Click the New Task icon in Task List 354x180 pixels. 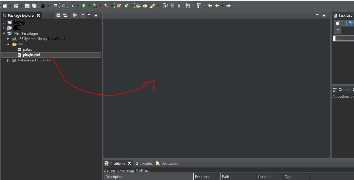pyautogui.click(x=338, y=23)
